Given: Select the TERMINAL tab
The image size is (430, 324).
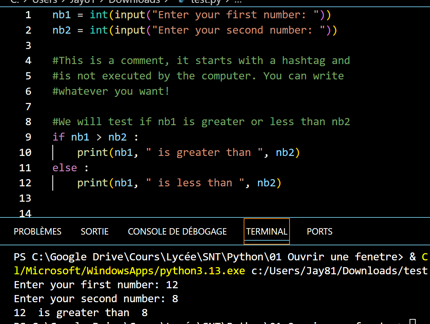Looking at the screenshot, I should pos(267,232).
